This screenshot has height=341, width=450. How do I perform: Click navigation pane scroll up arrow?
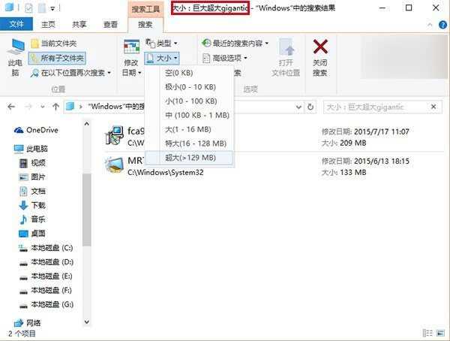point(87,124)
